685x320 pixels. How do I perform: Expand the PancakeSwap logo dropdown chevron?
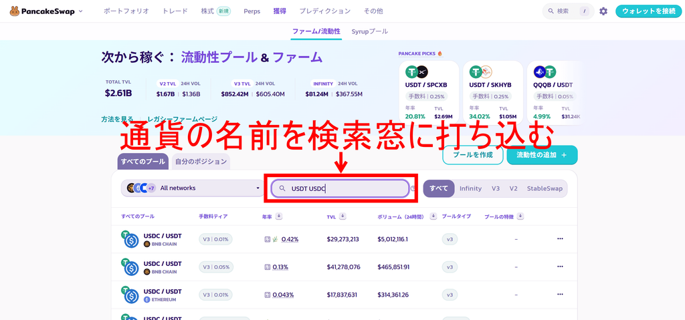81,11
